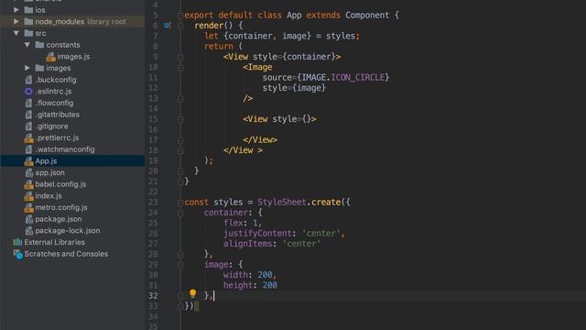Select the .watchmanconfig file

point(65,149)
